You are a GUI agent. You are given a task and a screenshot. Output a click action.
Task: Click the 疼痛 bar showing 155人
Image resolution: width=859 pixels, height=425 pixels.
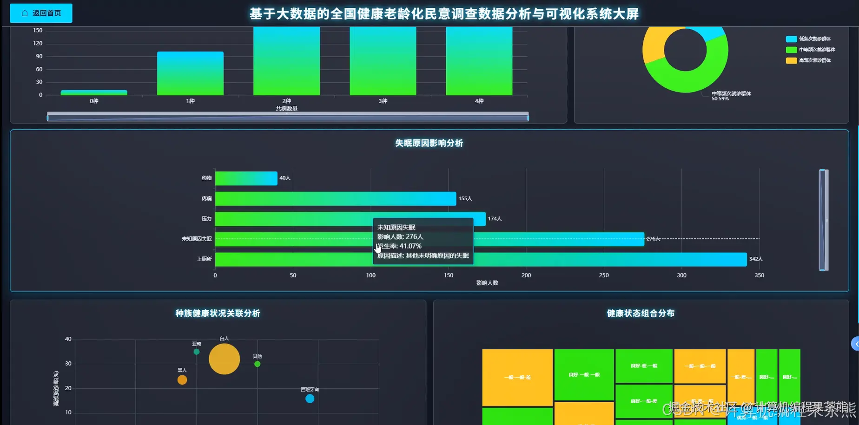(335, 198)
